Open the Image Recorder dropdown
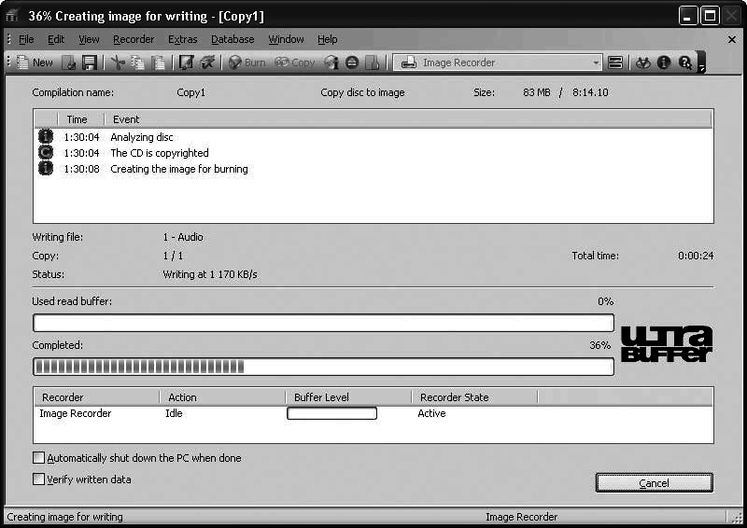This screenshot has height=528, width=747. pos(596,63)
